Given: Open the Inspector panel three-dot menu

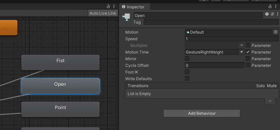Looking at the screenshot, I should click(x=276, y=7).
